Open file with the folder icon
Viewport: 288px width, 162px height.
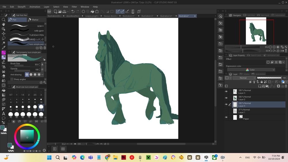[x=60, y=12]
